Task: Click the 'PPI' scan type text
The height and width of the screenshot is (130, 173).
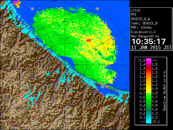Action: pyautogui.click(x=134, y=15)
